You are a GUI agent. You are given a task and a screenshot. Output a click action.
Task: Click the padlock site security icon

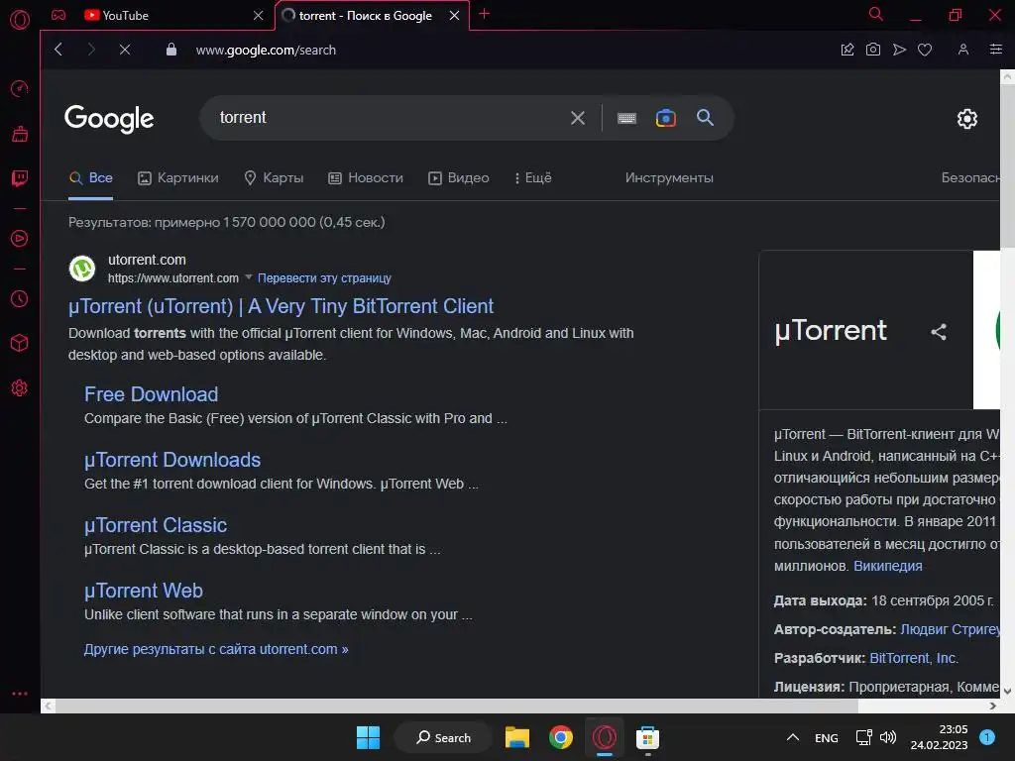[170, 50]
